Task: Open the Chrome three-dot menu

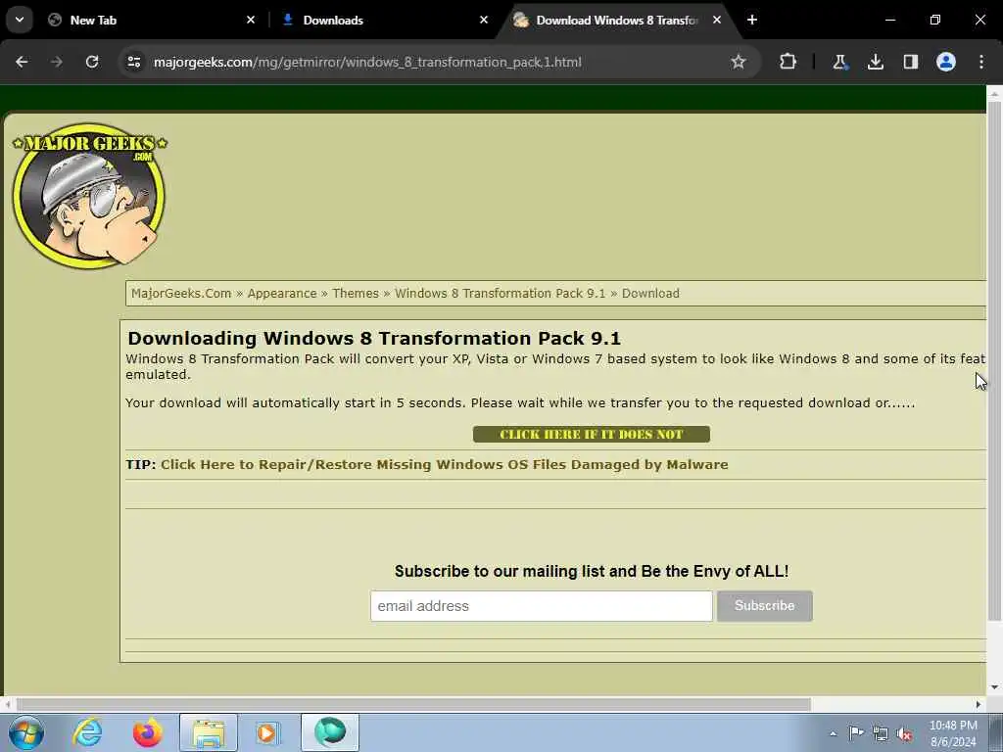Action: [981, 62]
